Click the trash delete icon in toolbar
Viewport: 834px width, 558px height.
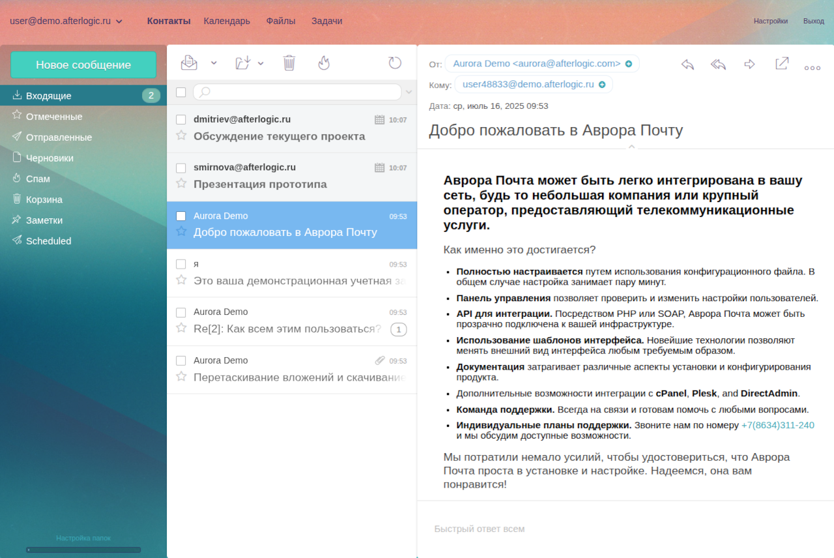pyautogui.click(x=289, y=63)
